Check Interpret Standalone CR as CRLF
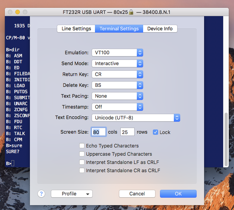Viewport: 234px width, 210px height. (x=82, y=170)
